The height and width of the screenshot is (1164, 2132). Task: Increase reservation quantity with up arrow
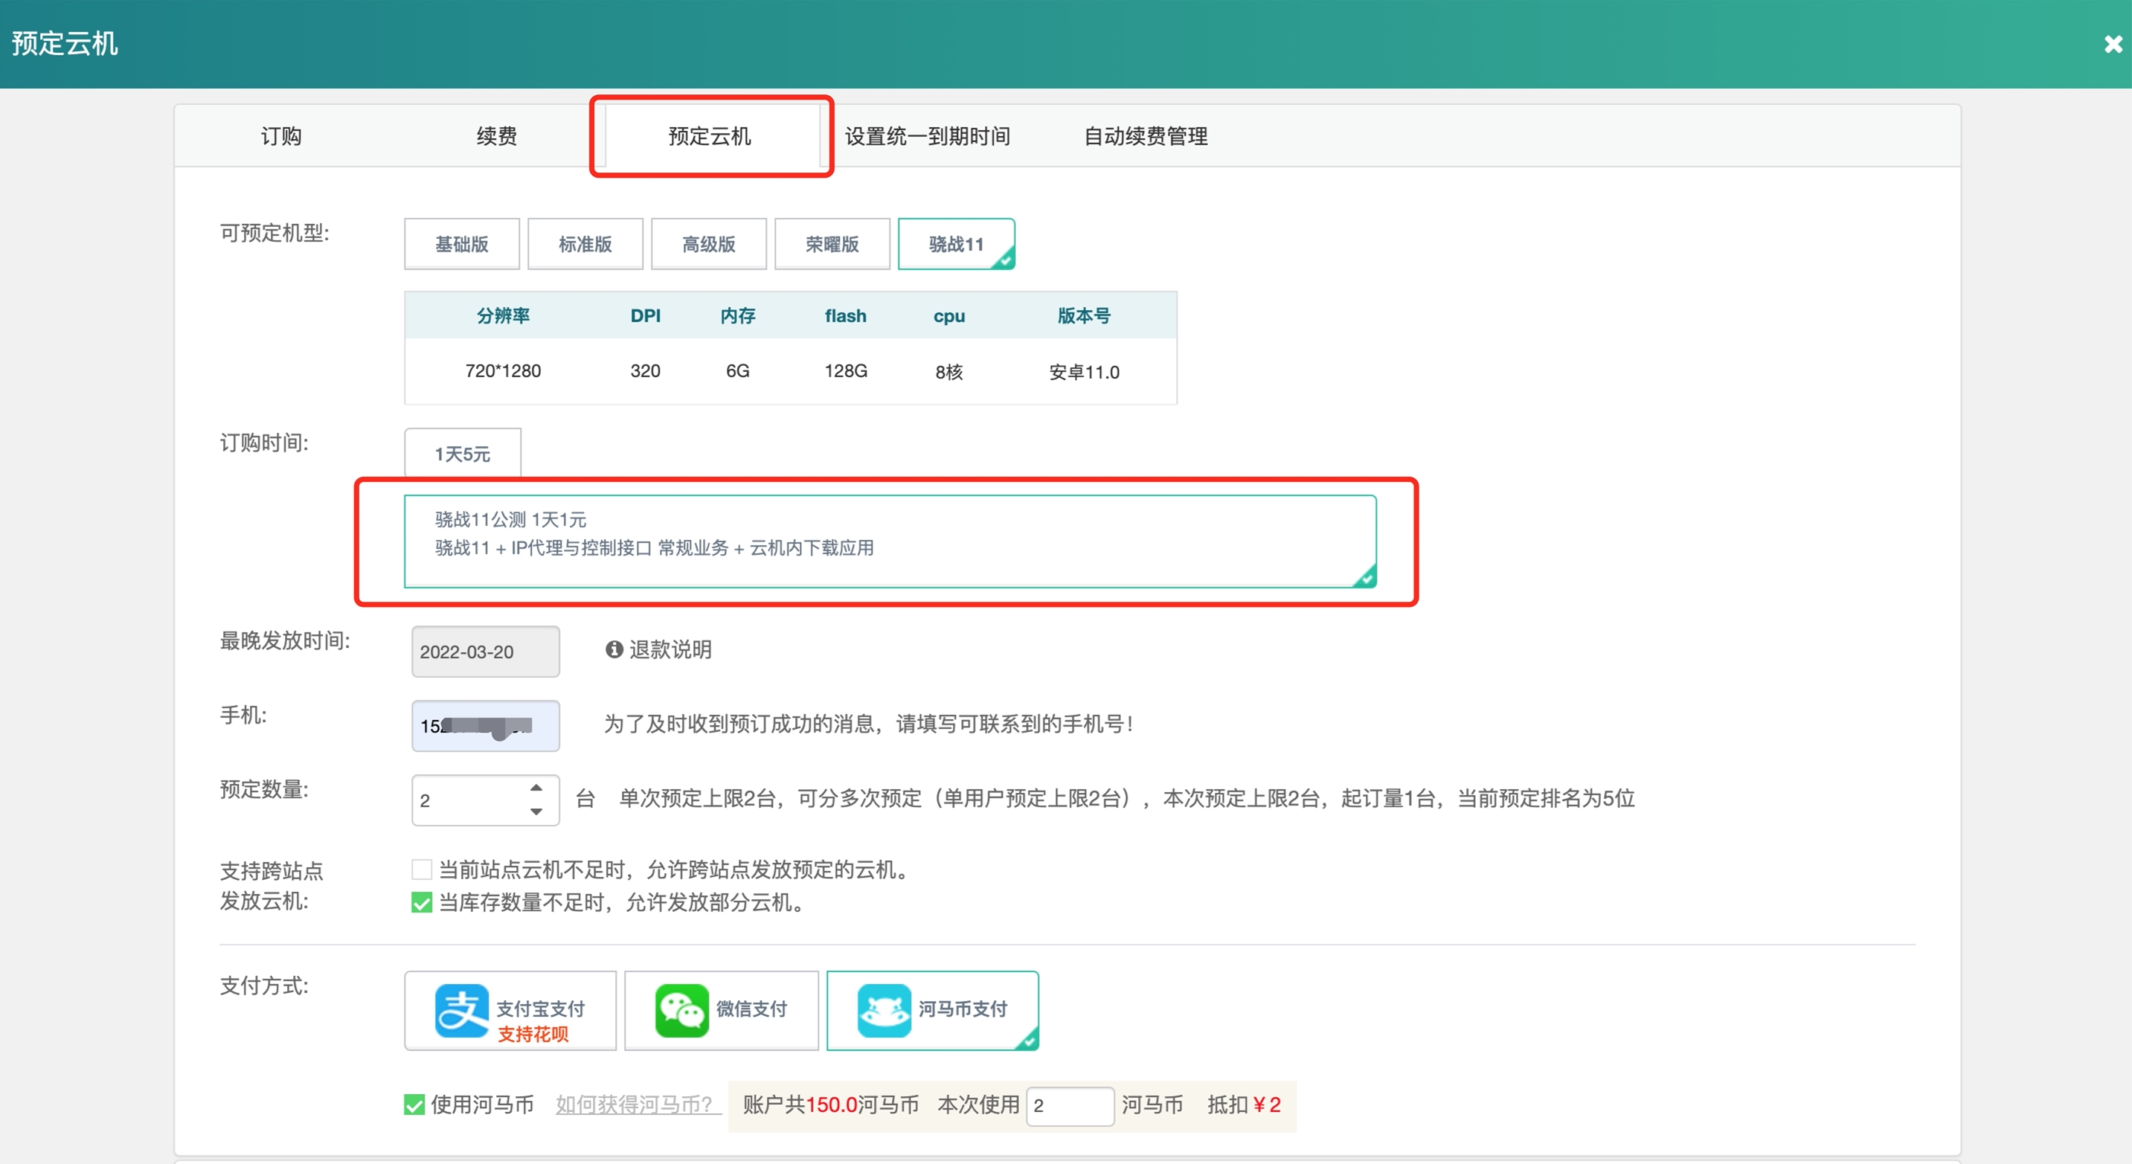point(535,788)
